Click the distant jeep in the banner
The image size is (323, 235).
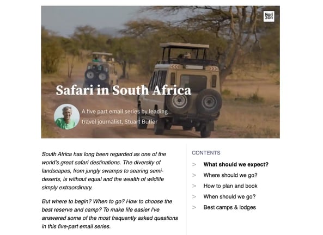[101, 69]
